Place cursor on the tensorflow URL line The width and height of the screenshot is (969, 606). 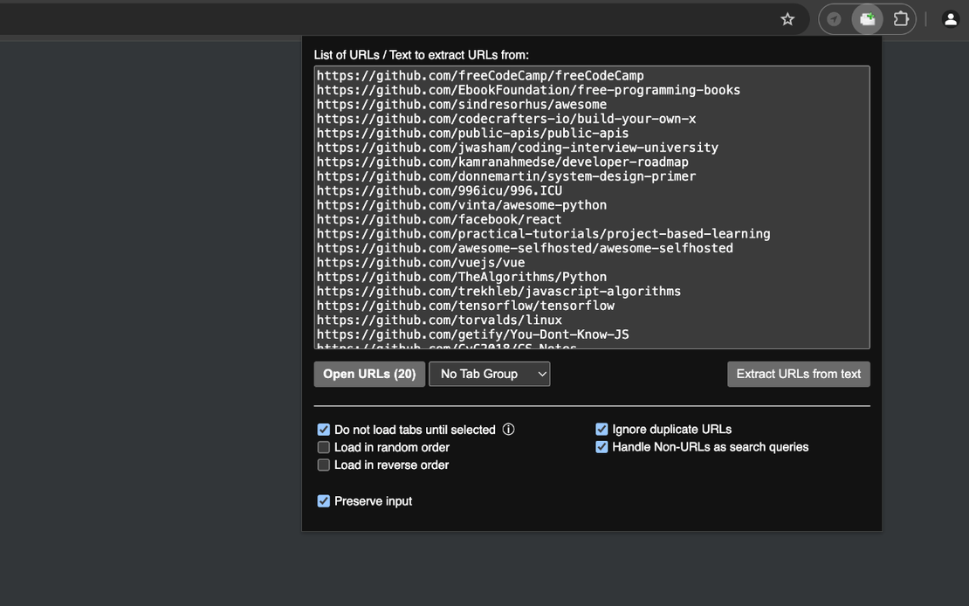point(464,304)
